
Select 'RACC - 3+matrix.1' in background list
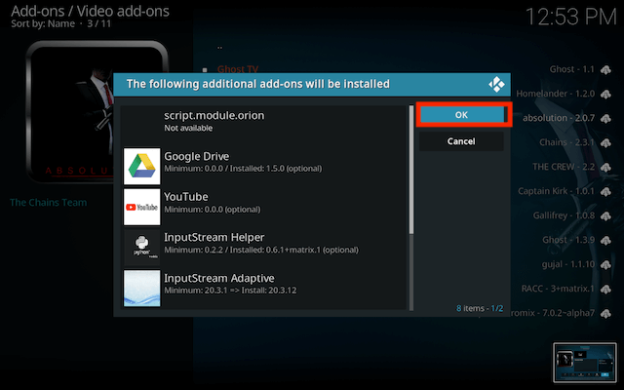pyautogui.click(x=558, y=289)
